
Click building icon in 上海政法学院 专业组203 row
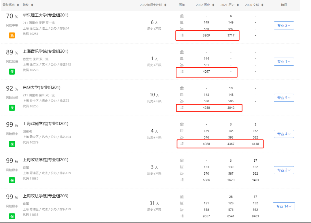point(182,196)
